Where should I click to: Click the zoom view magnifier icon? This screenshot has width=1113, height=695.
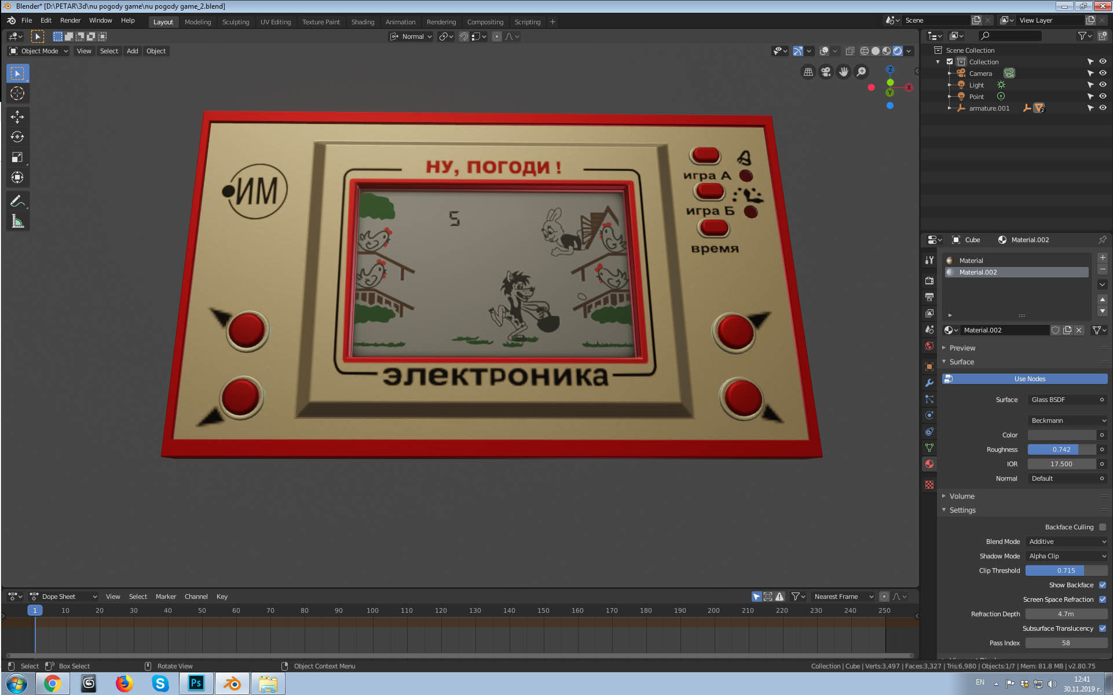pos(862,72)
